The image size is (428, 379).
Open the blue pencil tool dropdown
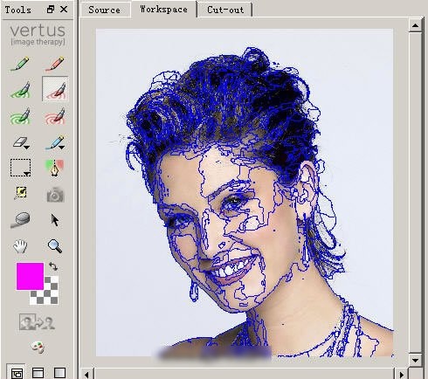61,148
